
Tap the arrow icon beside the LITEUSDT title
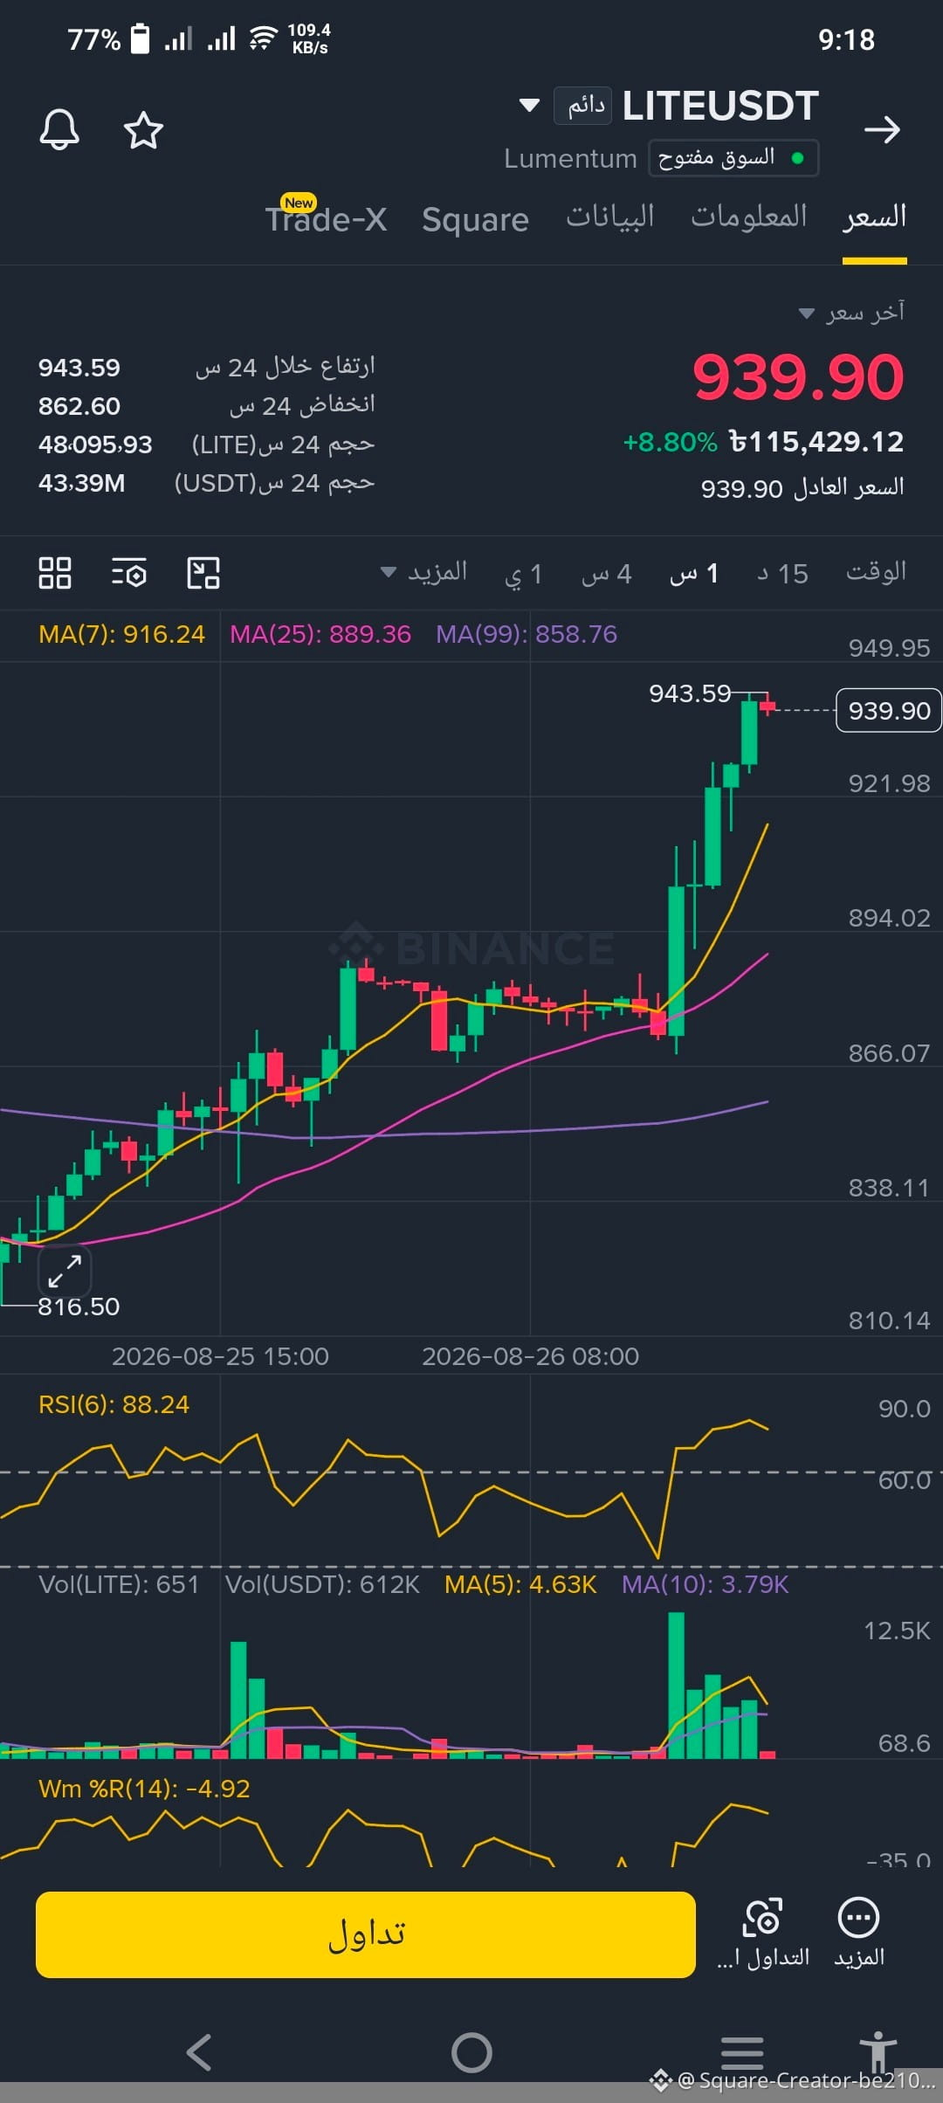tap(882, 130)
